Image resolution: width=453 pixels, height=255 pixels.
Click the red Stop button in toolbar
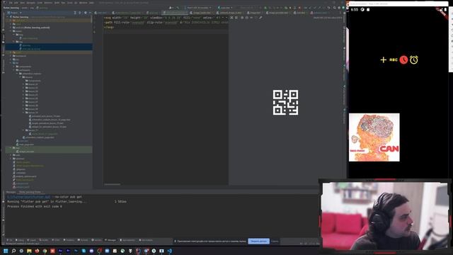[299, 8]
